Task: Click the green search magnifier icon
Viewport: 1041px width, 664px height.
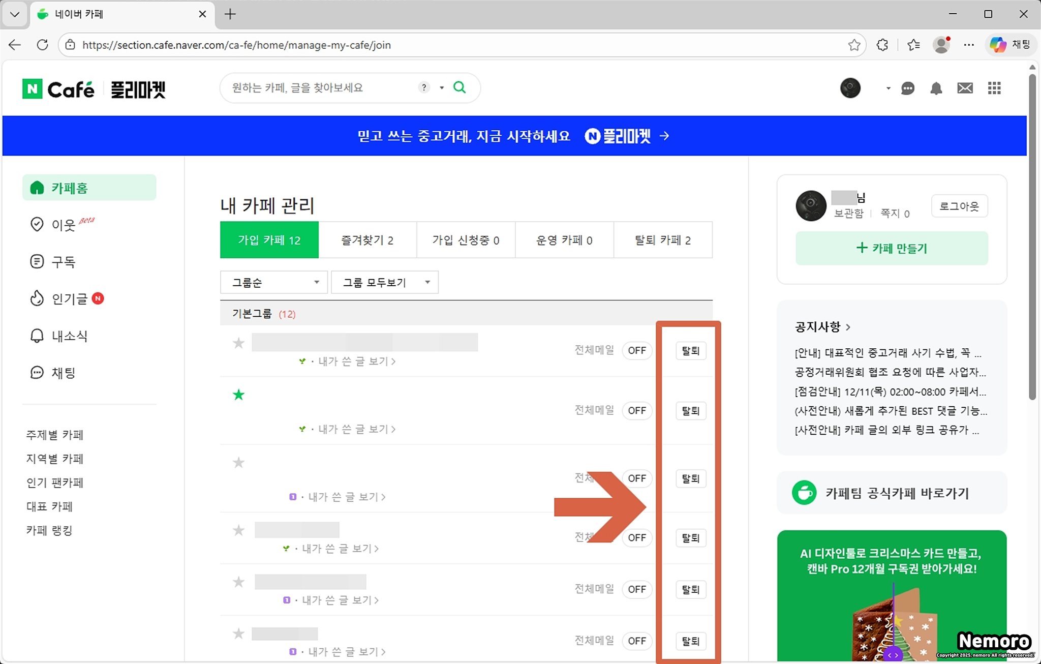Action: pyautogui.click(x=460, y=87)
